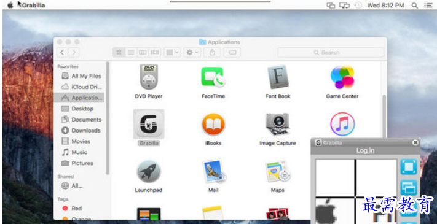
Task: Select the Font Book app icon
Action: click(278, 77)
